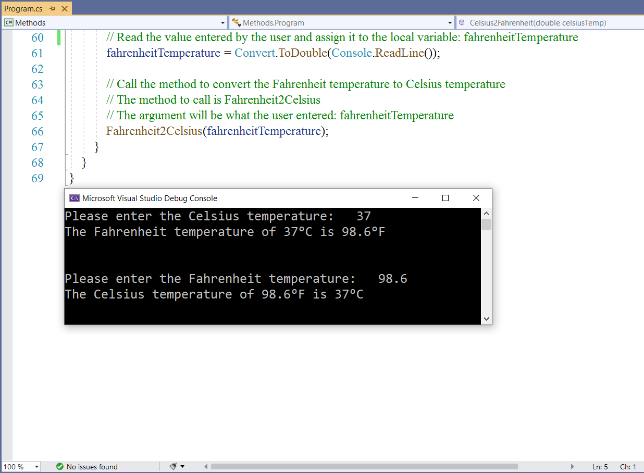Click the comment on line 64
Screen dimensions: 644x473
pyautogui.click(x=213, y=100)
